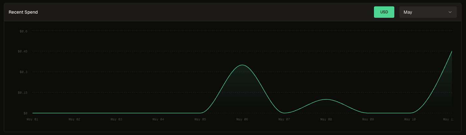
Task: Click the May 02 x-axis label
Action: pyautogui.click(x=74, y=119)
